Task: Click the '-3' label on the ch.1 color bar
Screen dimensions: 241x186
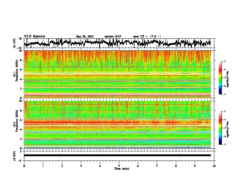Action: (x=225, y=61)
